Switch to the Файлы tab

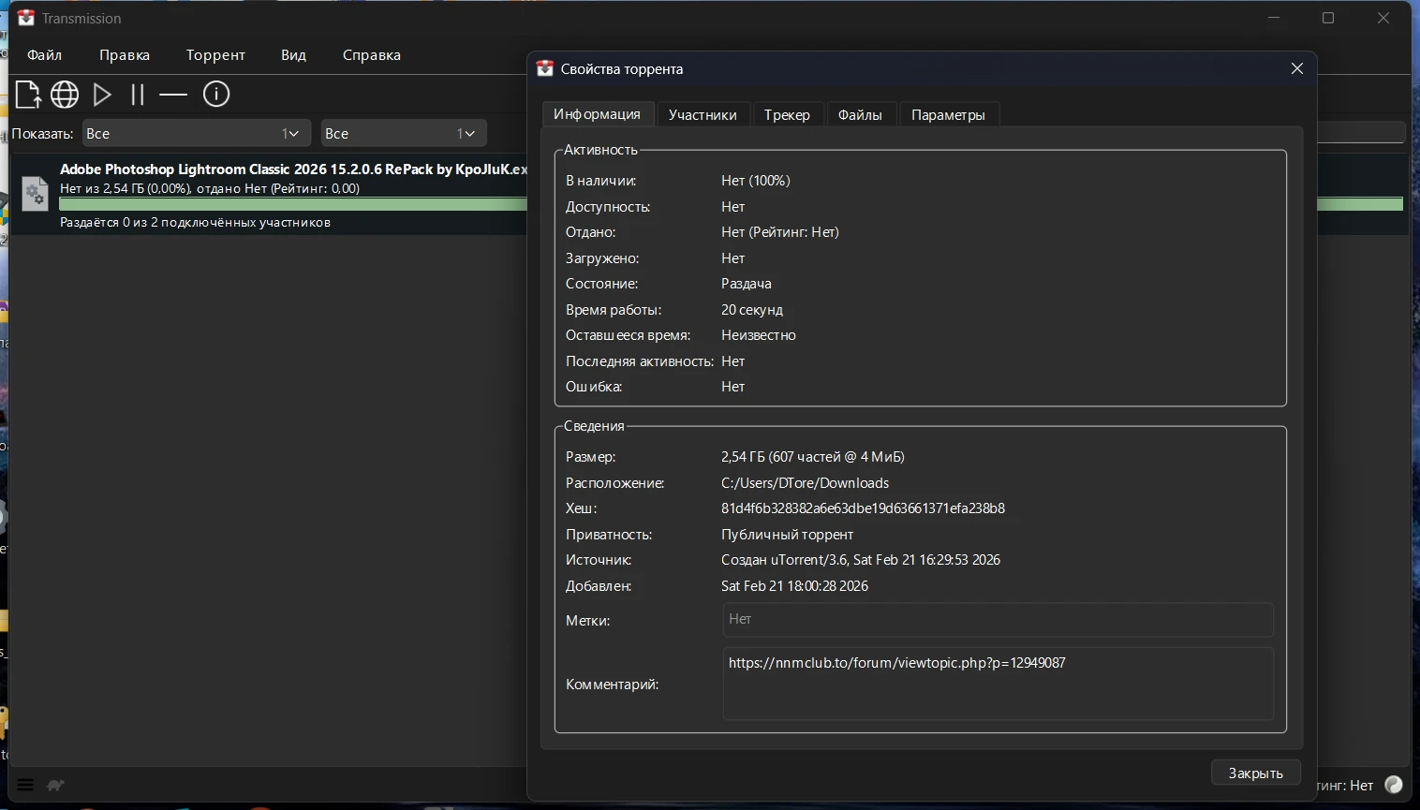pos(859,114)
